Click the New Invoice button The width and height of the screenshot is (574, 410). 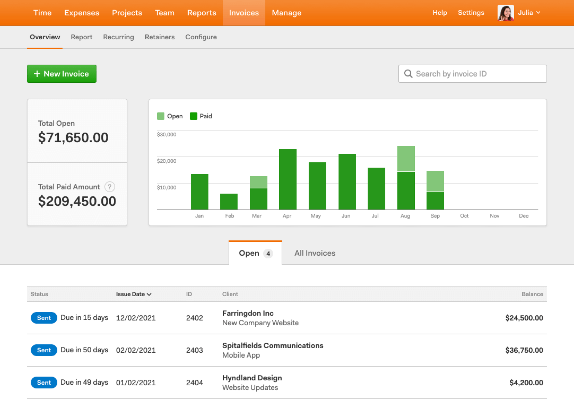(61, 74)
